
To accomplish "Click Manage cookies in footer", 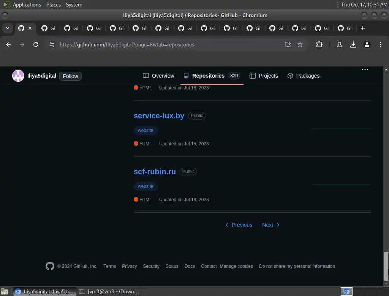I will pos(236,266).
